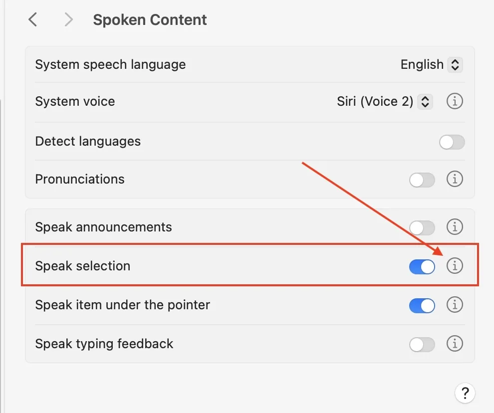Viewport: 494px width, 413px height.
Task: Click the back arrow to previous settings page
Action: [x=32, y=19]
